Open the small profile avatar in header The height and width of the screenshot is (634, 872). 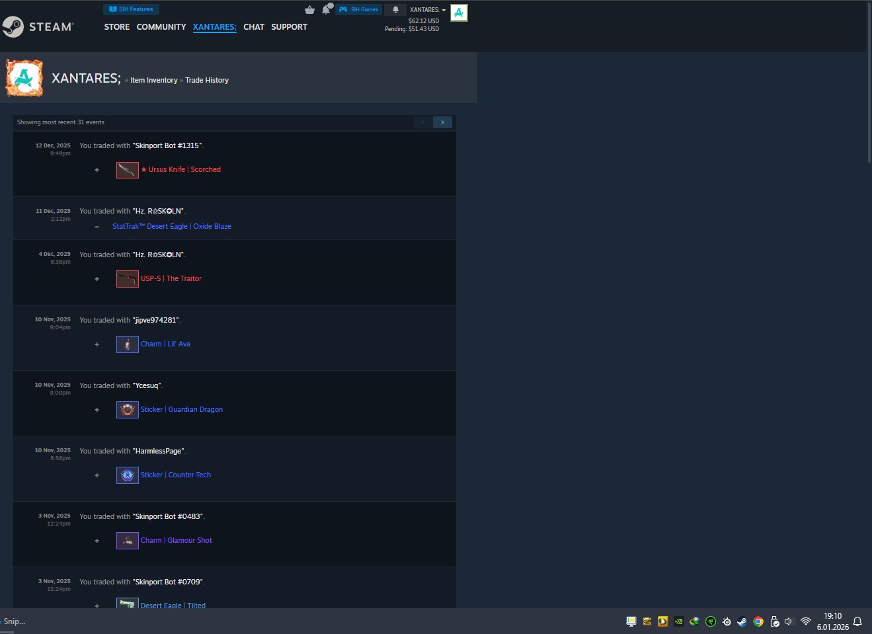pos(459,13)
